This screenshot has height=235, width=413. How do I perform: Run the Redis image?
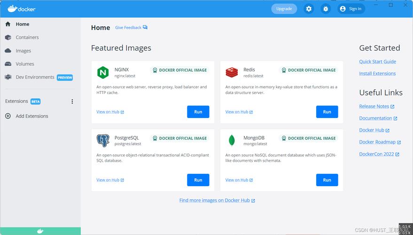tap(327, 112)
